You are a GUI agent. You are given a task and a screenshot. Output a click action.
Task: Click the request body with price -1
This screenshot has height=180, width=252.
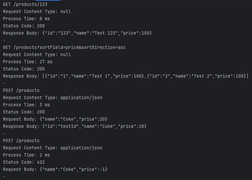[55, 170]
